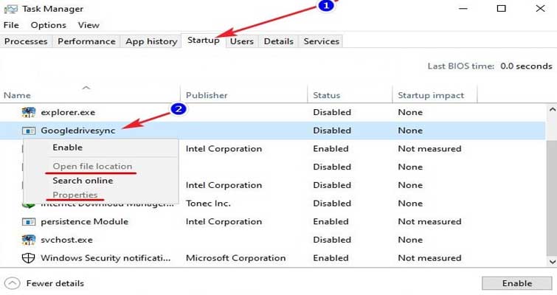
Task: Click the explorer.exe row icon
Action: [29, 113]
